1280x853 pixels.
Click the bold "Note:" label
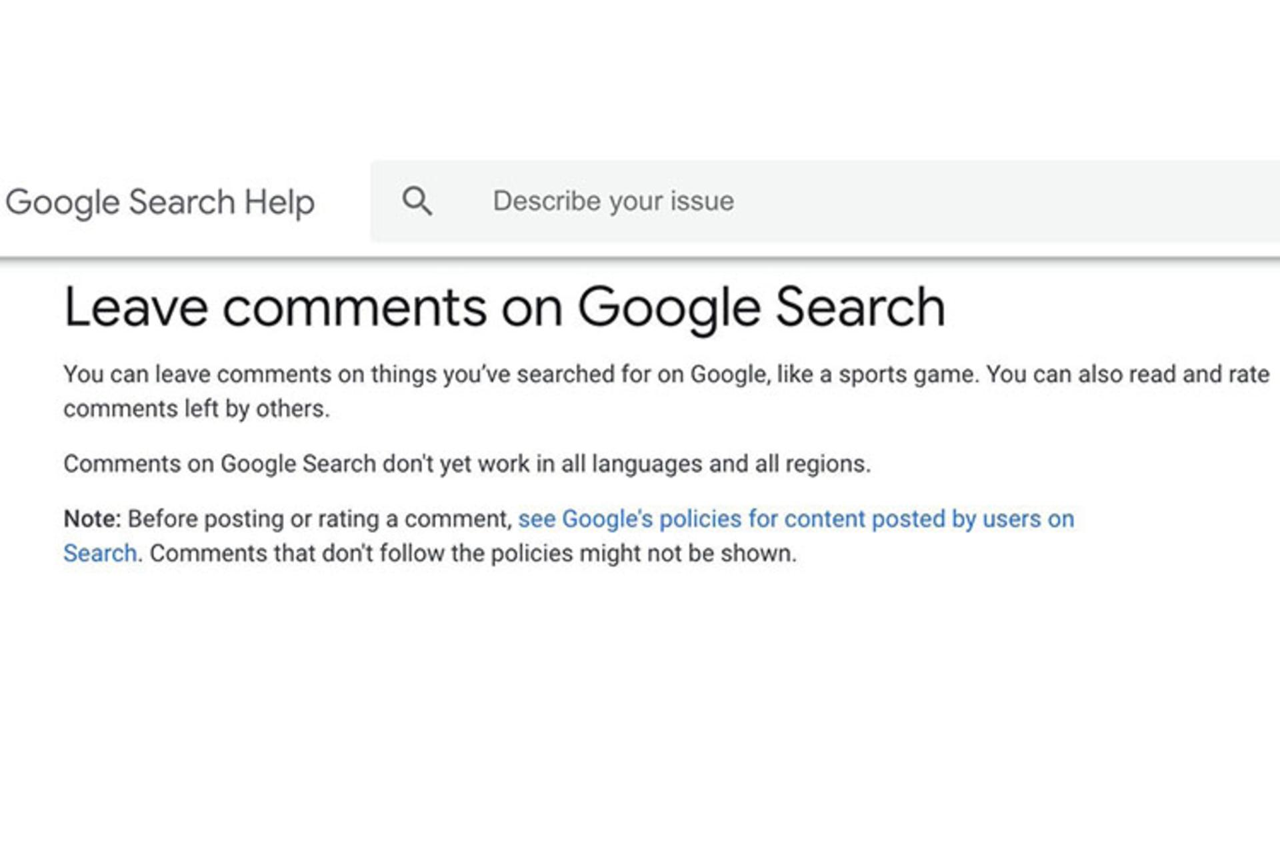[x=92, y=518]
